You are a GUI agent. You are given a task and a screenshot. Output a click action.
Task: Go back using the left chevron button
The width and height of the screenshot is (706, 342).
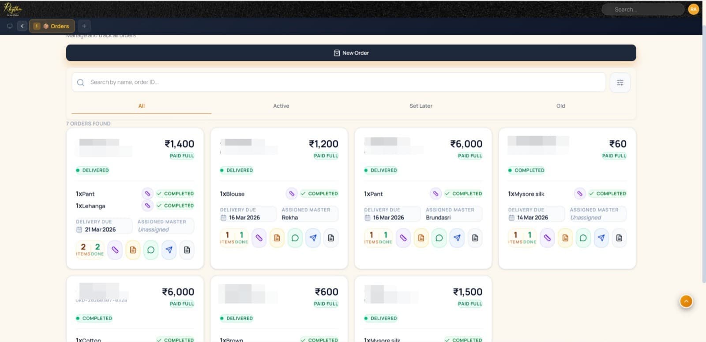pos(22,26)
